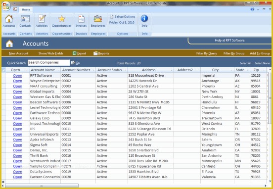This screenshot has width=273, height=189.
Task: Choose Filter By Group
Action: [234, 53]
